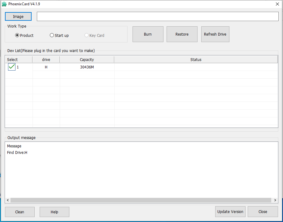Open the Help button
The height and width of the screenshot is (222, 283).
[x=54, y=212]
